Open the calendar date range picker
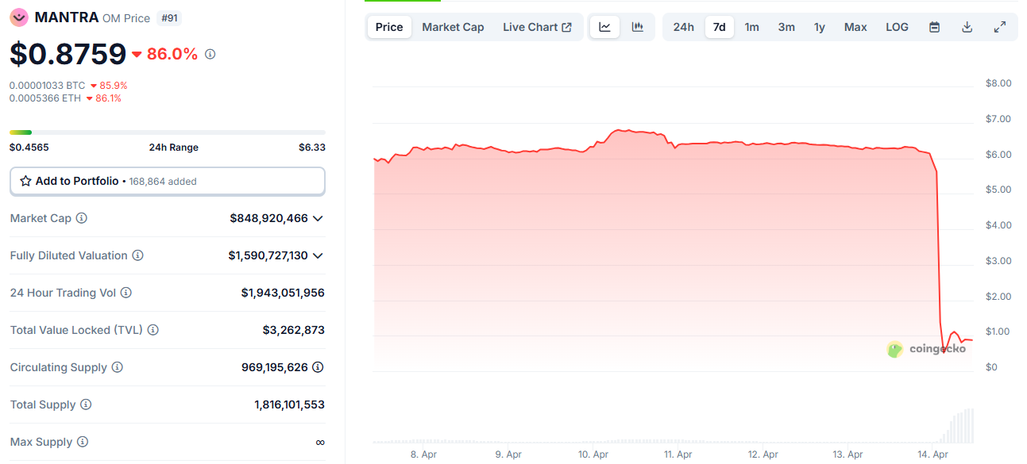 [x=934, y=27]
